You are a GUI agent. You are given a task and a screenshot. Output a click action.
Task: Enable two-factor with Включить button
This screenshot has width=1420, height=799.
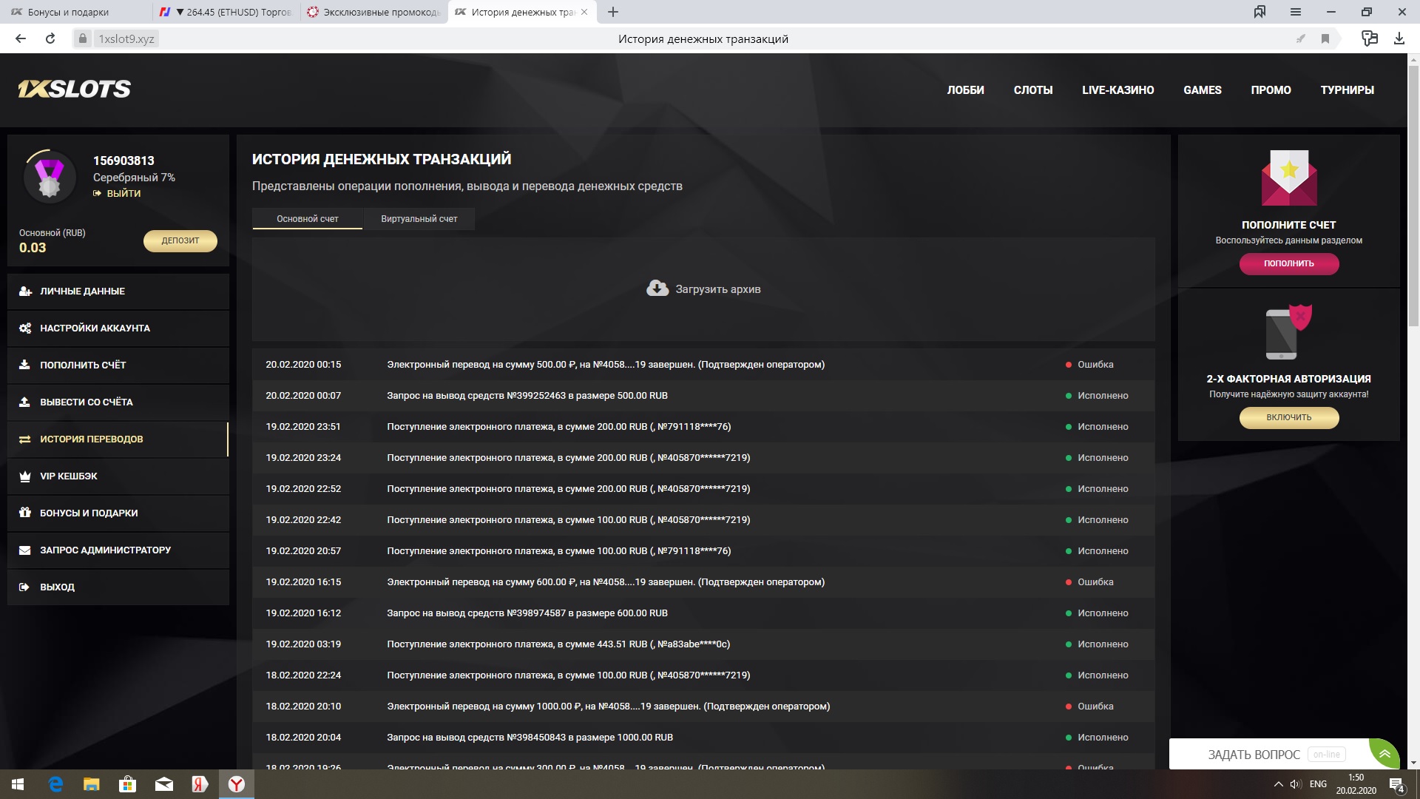click(1288, 417)
